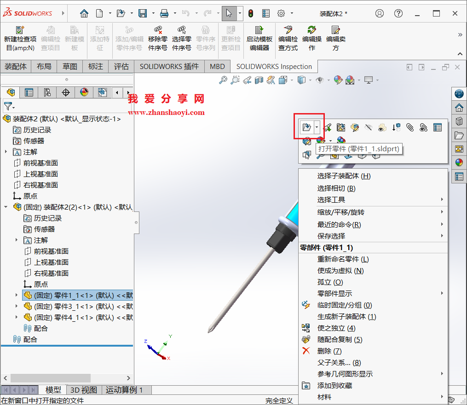This screenshot has width=467, height=405.
Task: Open the DimXpertManager crosshair tab icon
Action: pyautogui.click(x=65, y=92)
